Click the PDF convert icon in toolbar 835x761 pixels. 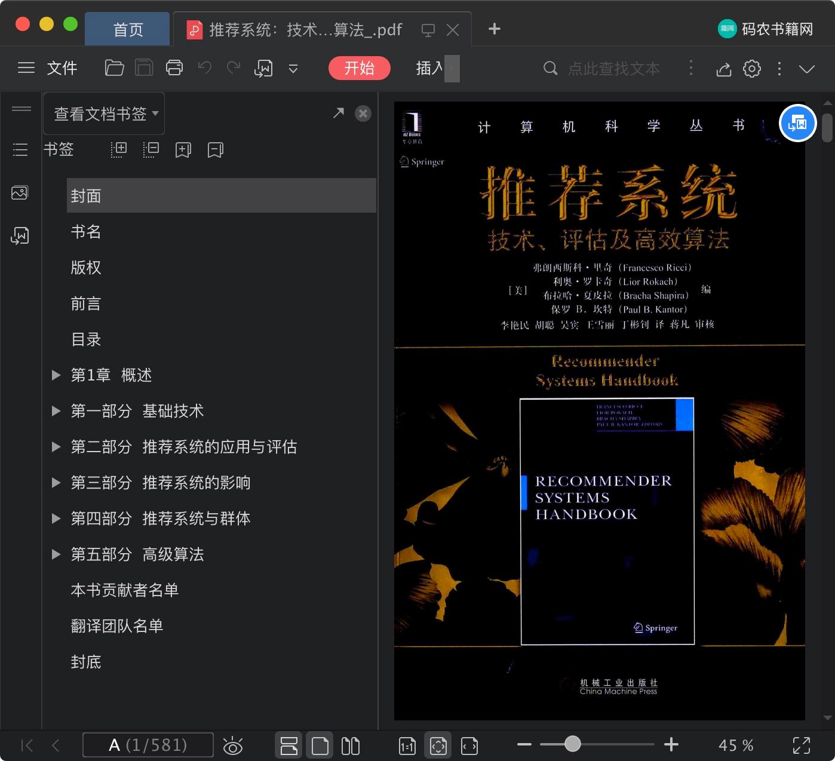tap(263, 69)
